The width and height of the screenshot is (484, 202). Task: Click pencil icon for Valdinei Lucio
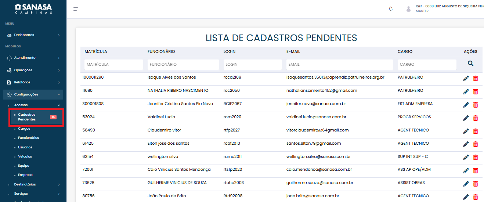point(466,118)
